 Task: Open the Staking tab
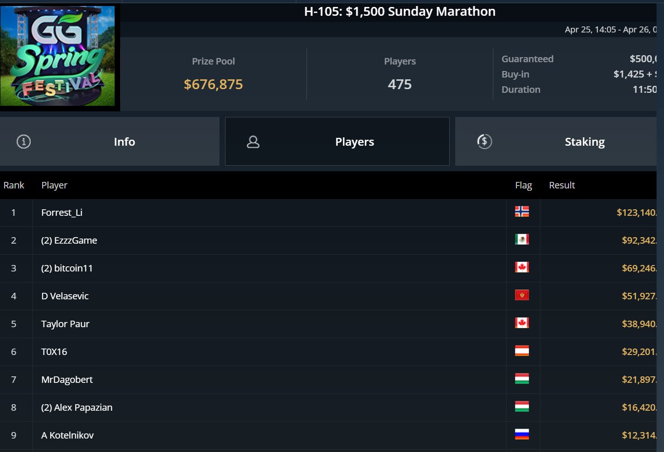click(x=584, y=142)
